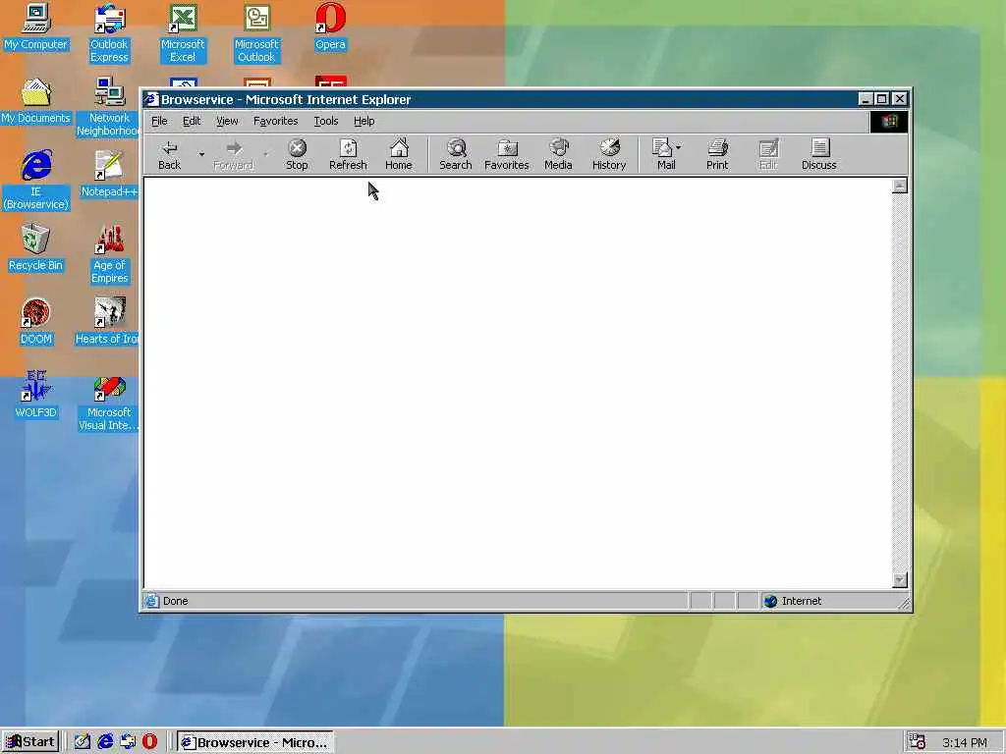Screen dimensions: 1006x754
Task: Click the scrollbar up arrow
Action: 900,186
